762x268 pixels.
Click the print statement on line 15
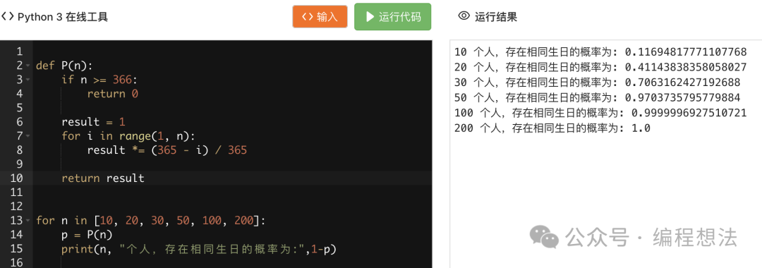(x=199, y=249)
